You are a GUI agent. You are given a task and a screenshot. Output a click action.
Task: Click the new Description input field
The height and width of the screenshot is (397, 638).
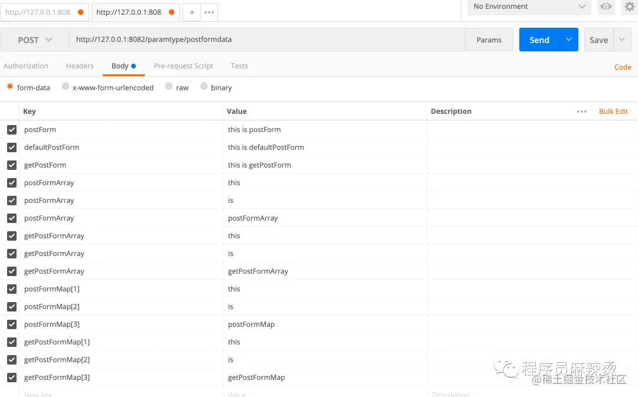[x=532, y=393]
